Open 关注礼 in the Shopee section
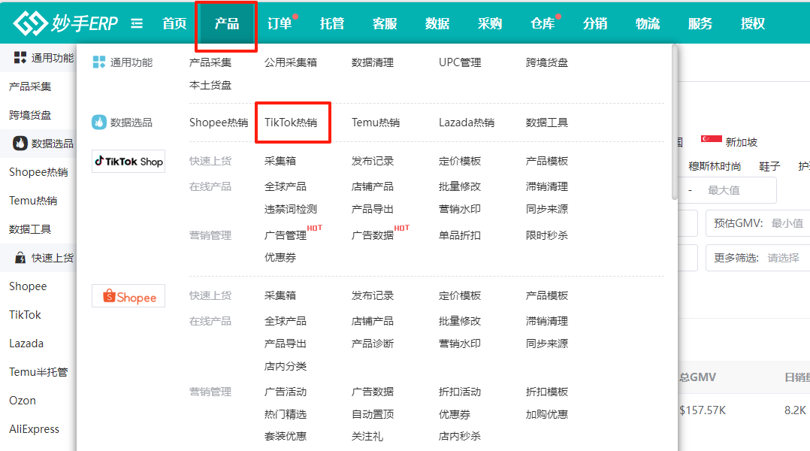Image resolution: width=810 pixels, height=451 pixels. (x=367, y=436)
